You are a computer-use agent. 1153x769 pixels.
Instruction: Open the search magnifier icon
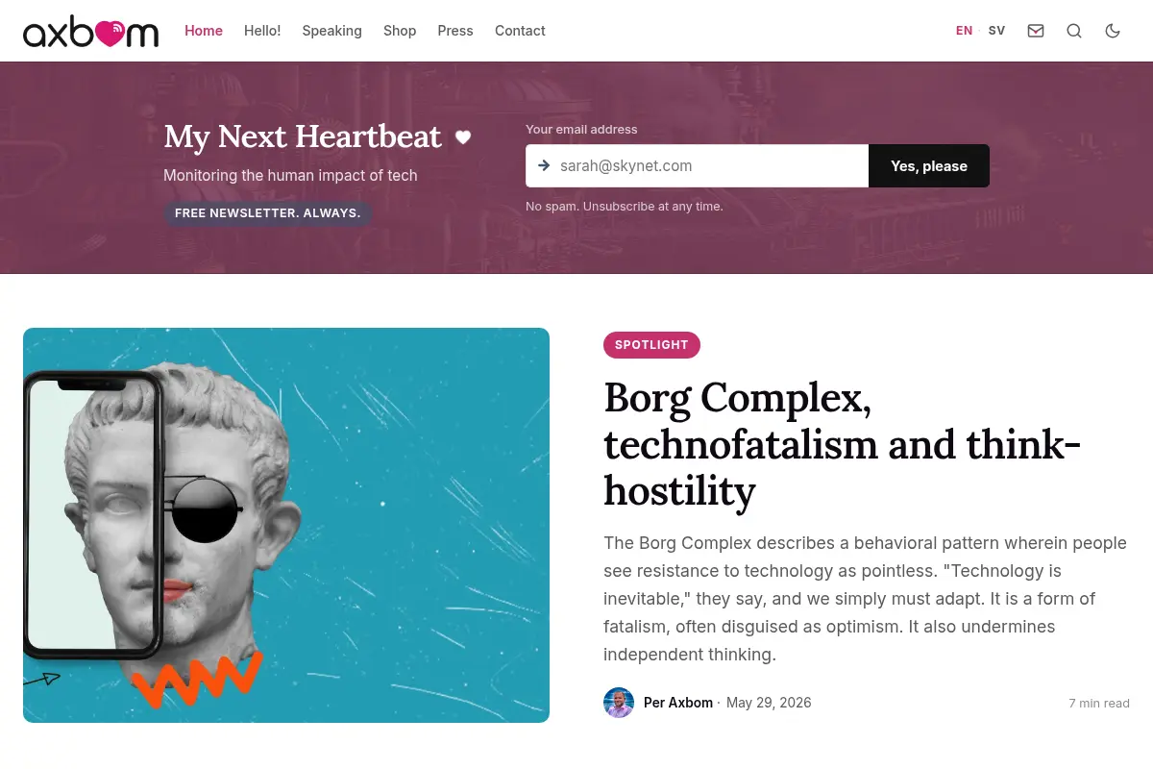(1074, 31)
